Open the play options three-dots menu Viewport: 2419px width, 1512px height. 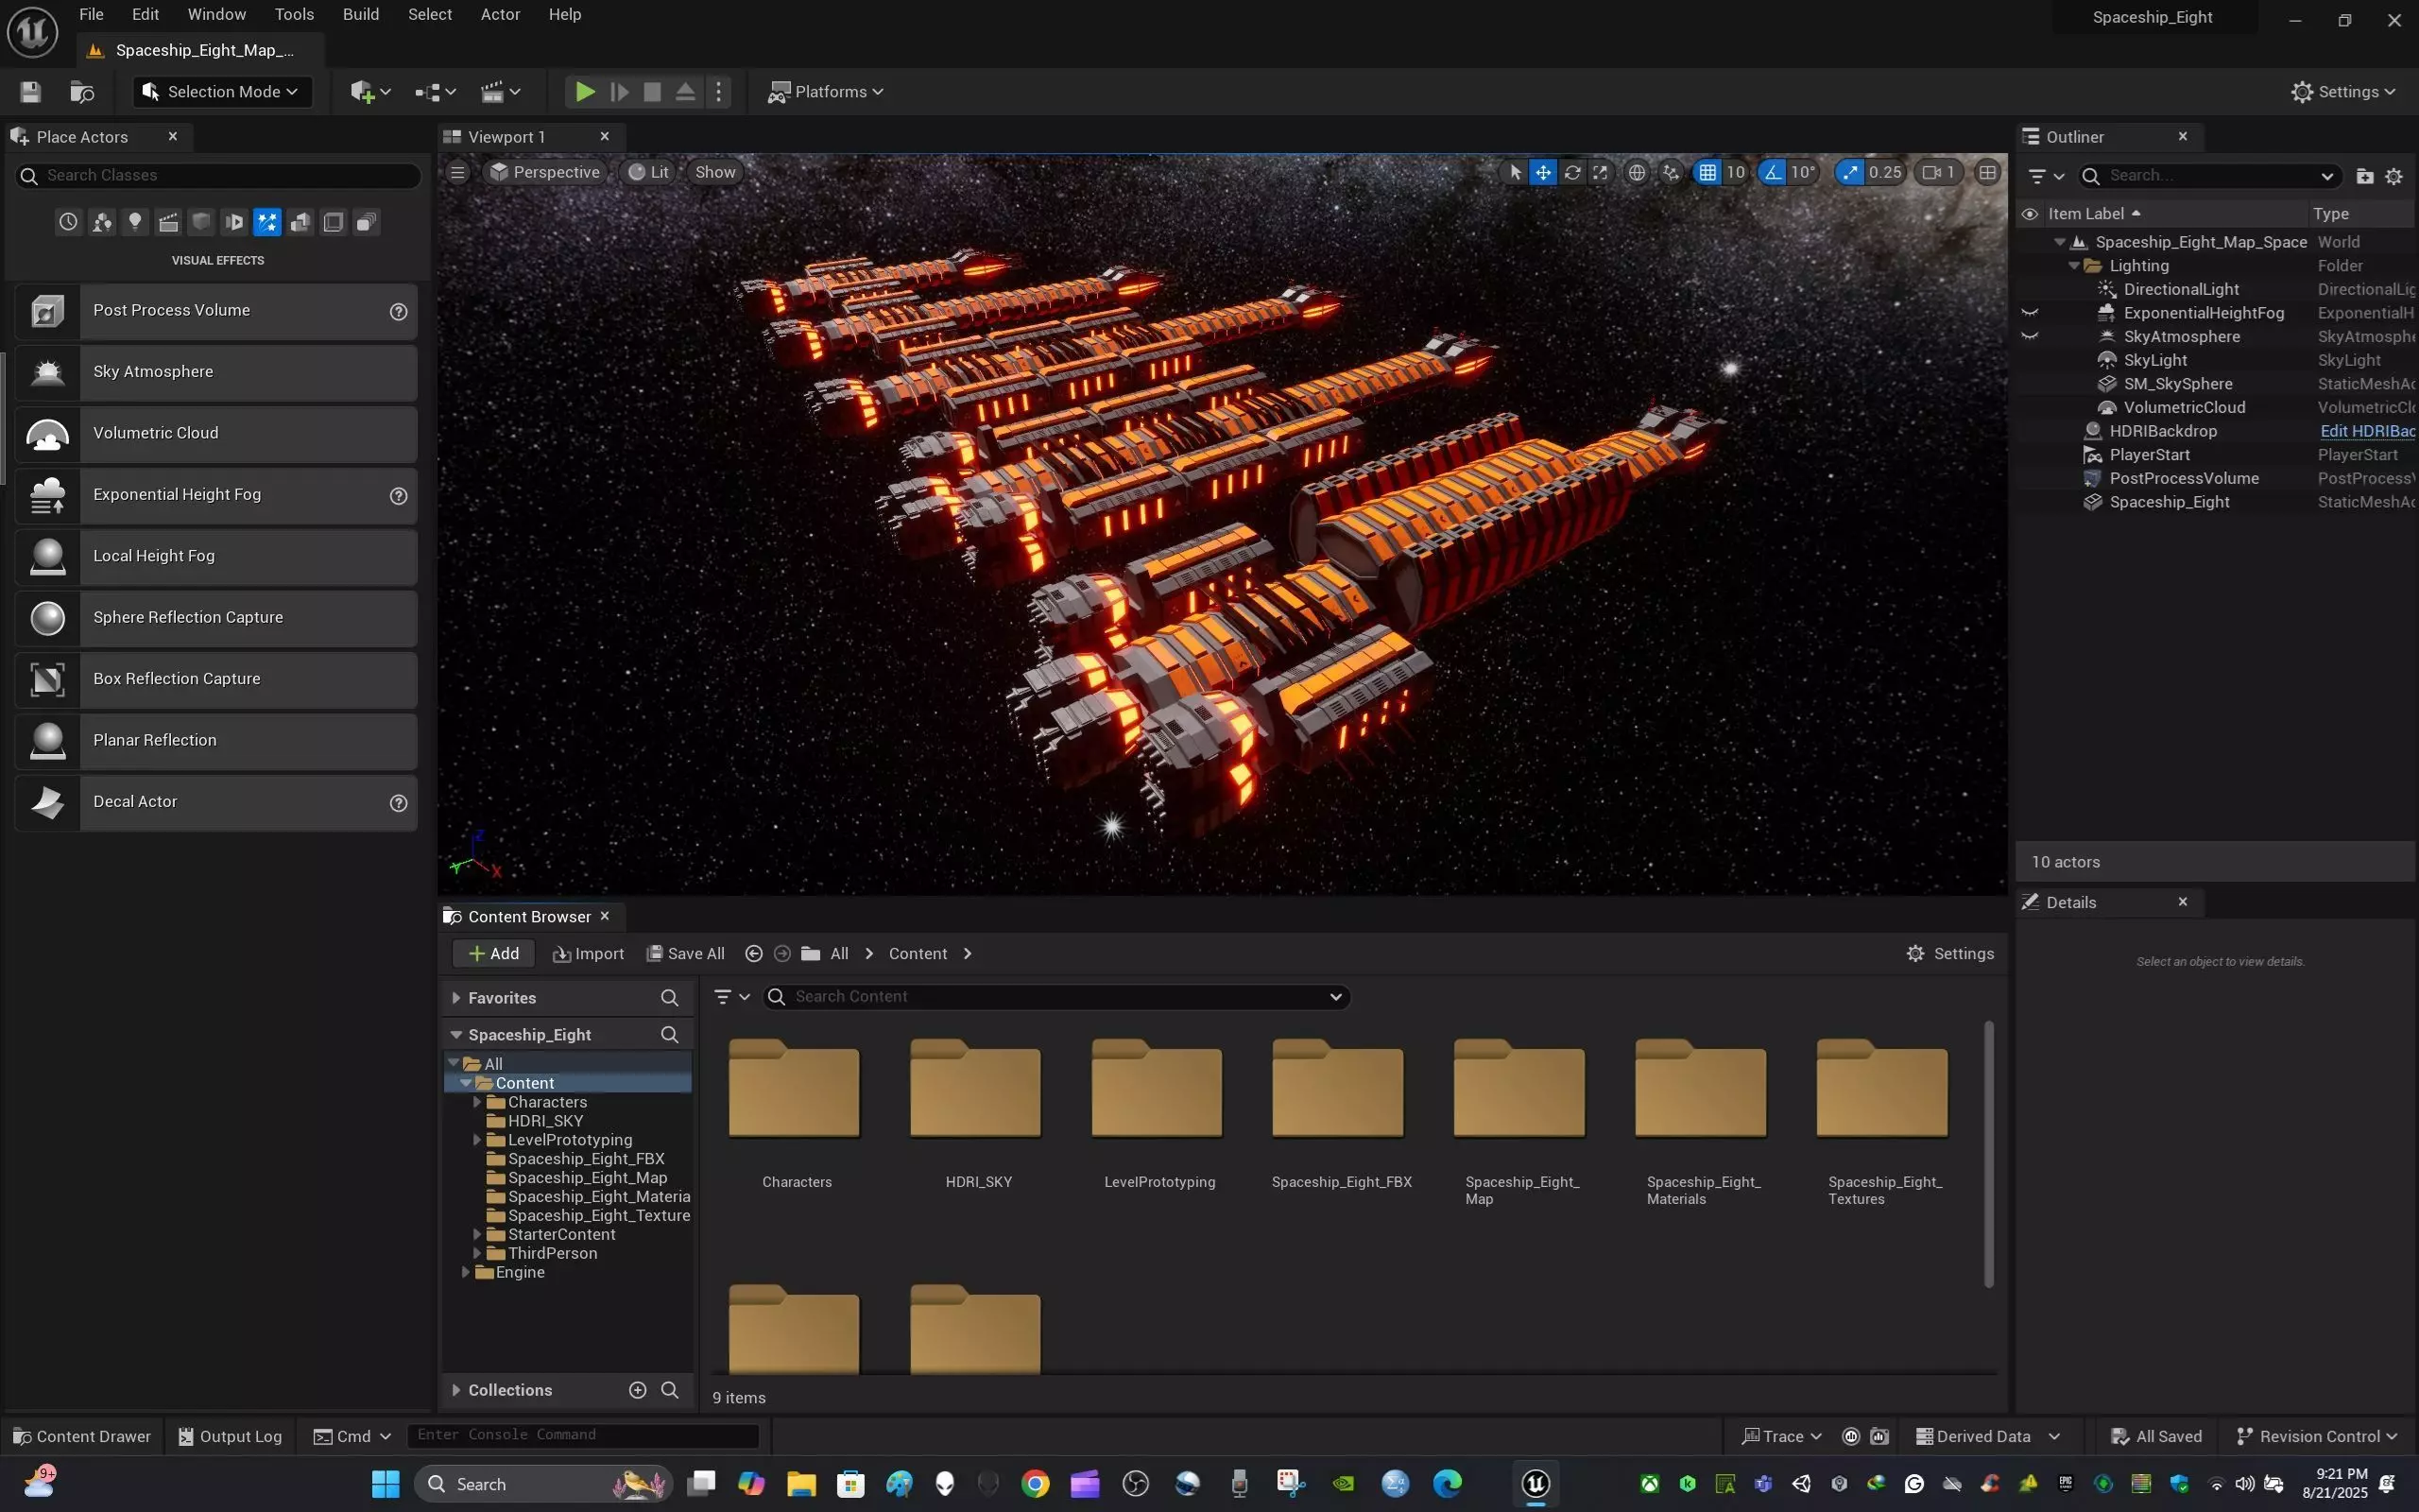[x=719, y=92]
